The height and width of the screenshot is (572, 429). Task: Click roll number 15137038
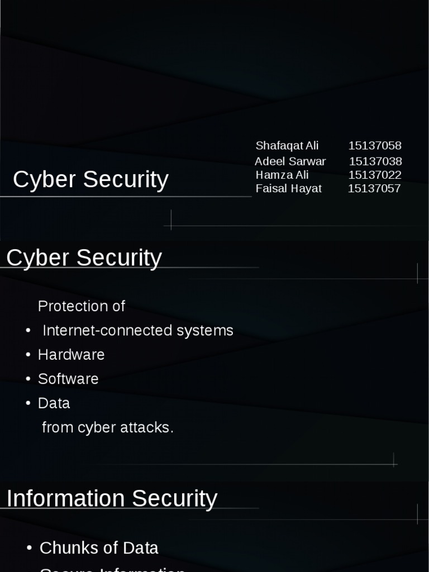(x=375, y=161)
